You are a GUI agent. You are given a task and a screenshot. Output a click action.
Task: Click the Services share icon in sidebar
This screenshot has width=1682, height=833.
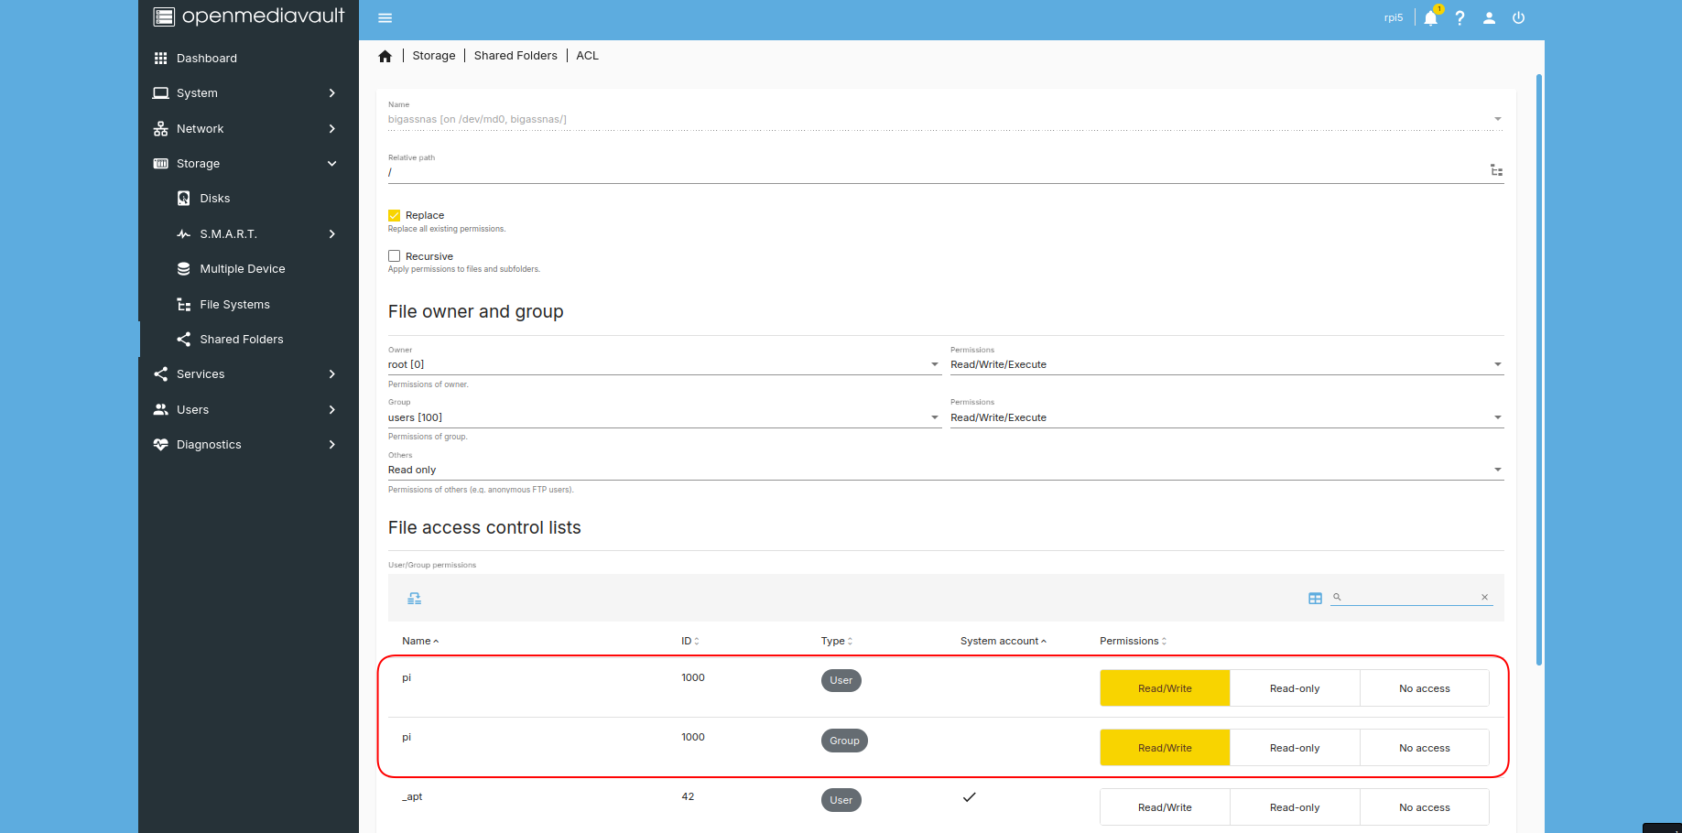pyautogui.click(x=161, y=374)
